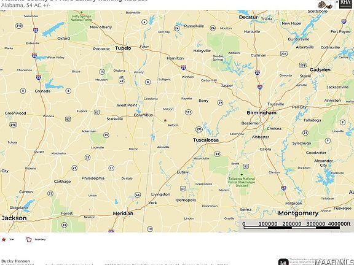Click the Holly Springs National Forest label
This screenshot has width=354, height=265.
click(x=82, y=18)
